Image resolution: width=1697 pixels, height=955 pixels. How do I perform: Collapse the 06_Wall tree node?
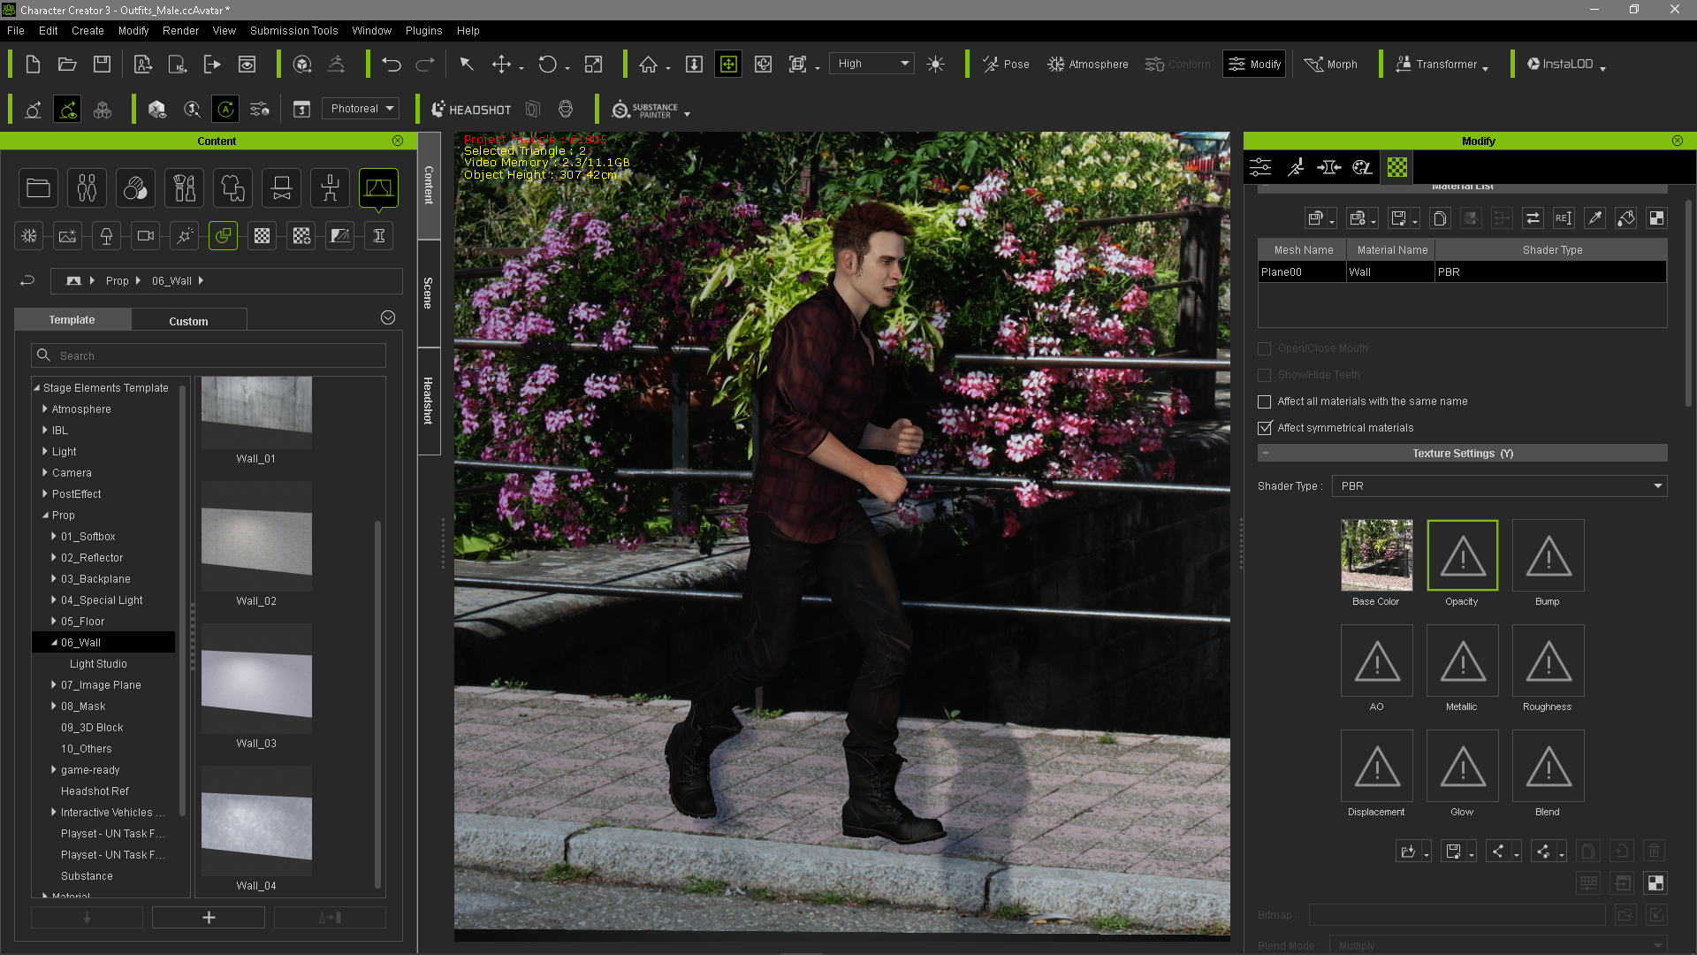coord(54,642)
